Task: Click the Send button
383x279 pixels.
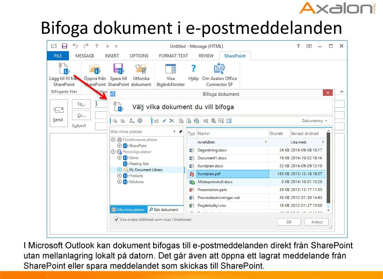Action: 58,113
